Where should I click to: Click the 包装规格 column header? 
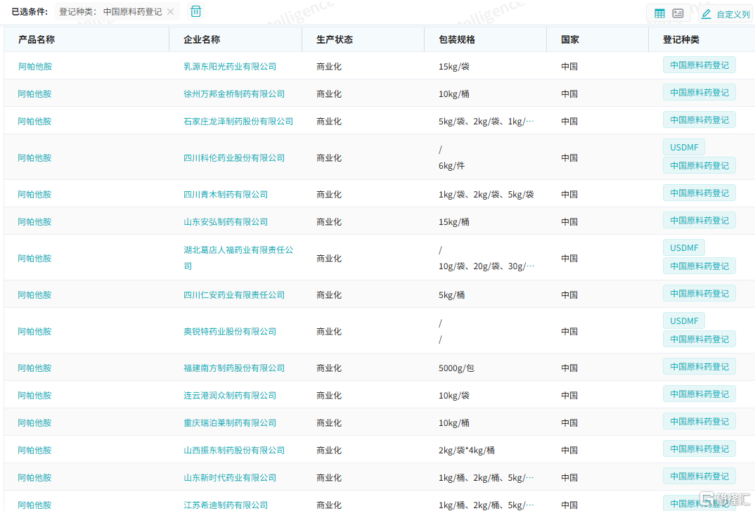click(457, 39)
